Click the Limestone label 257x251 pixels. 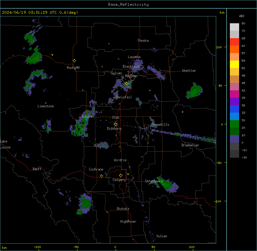[x=46, y=106]
